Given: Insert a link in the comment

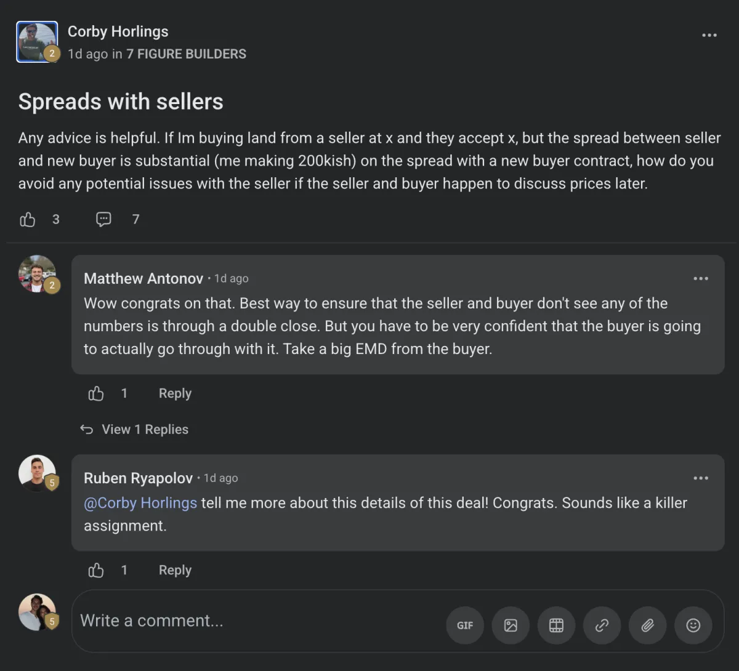Looking at the screenshot, I should tap(602, 625).
